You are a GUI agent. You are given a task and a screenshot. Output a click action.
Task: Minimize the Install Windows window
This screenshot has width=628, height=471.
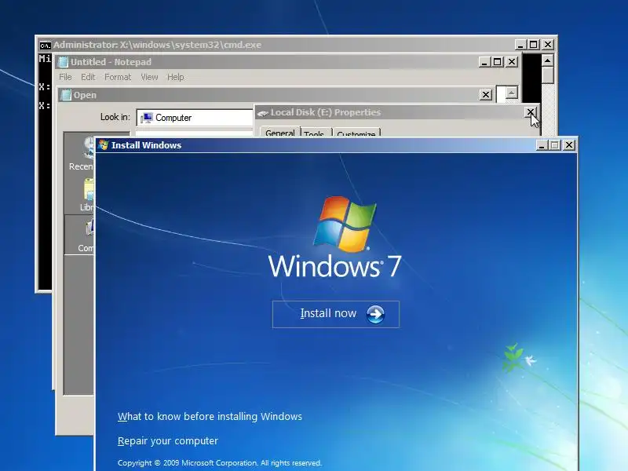tap(542, 145)
